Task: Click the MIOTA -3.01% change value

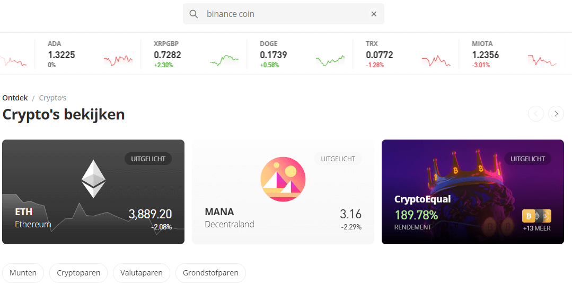Action: (x=481, y=65)
